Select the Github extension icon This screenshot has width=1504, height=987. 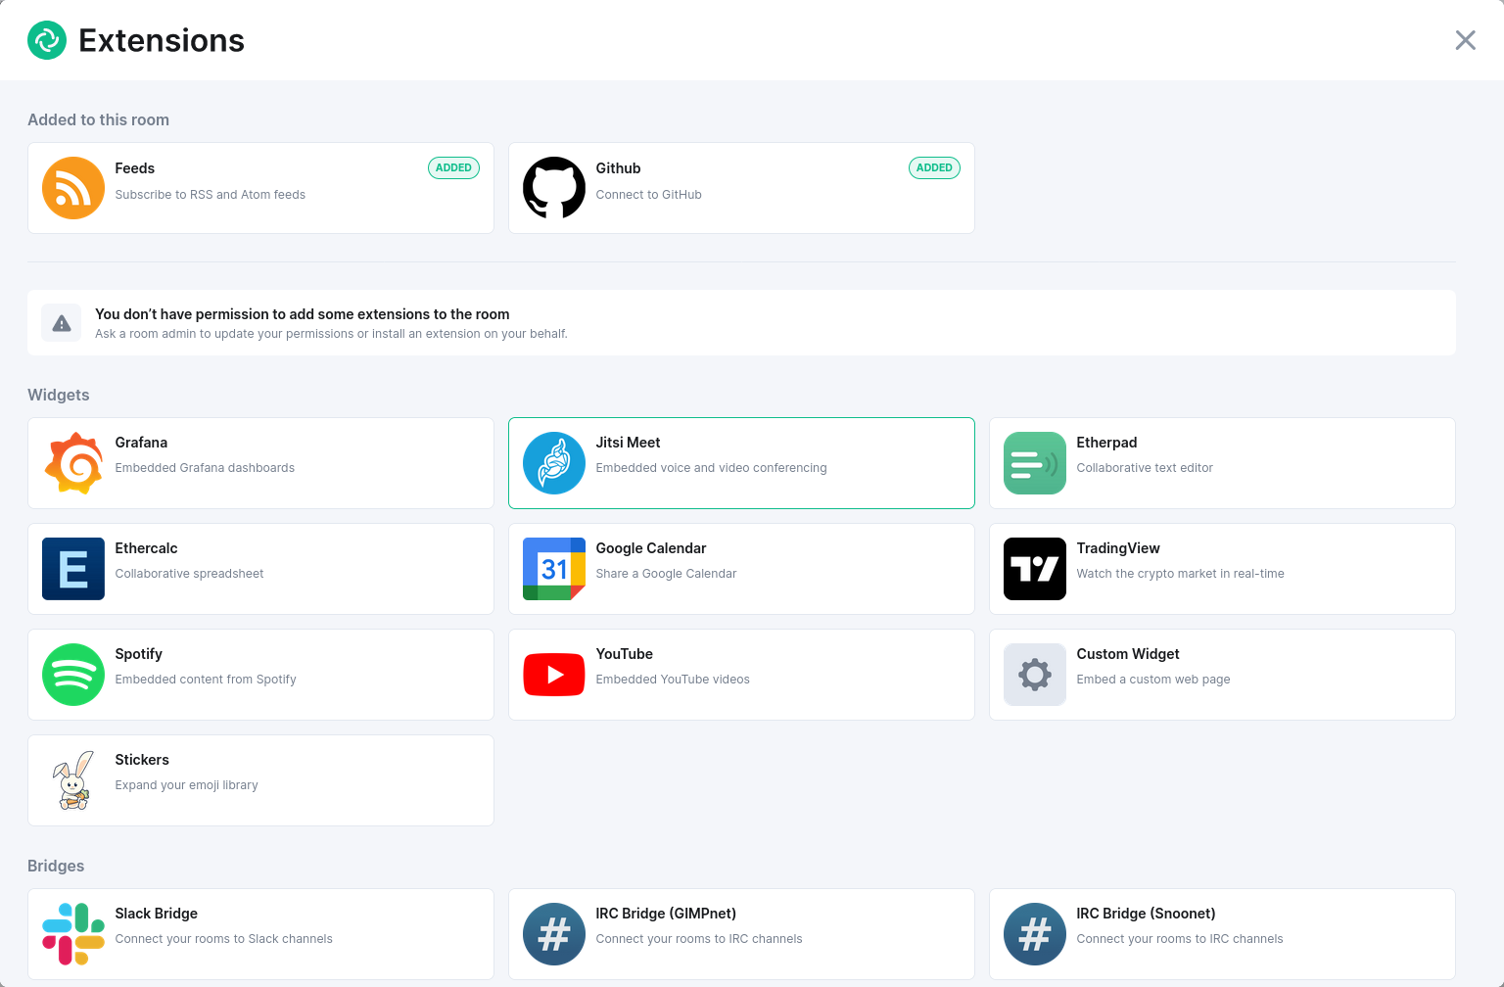pyautogui.click(x=553, y=188)
